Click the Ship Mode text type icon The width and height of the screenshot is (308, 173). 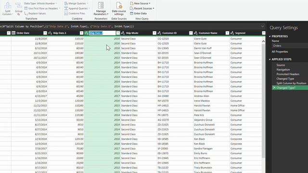pyautogui.click(x=123, y=33)
